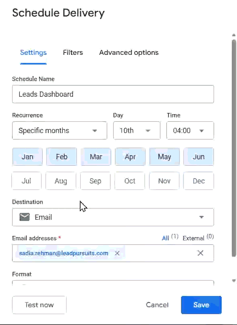The image size is (237, 325).
Task: Click the vertical scrollbar thumb
Action: (234, 148)
